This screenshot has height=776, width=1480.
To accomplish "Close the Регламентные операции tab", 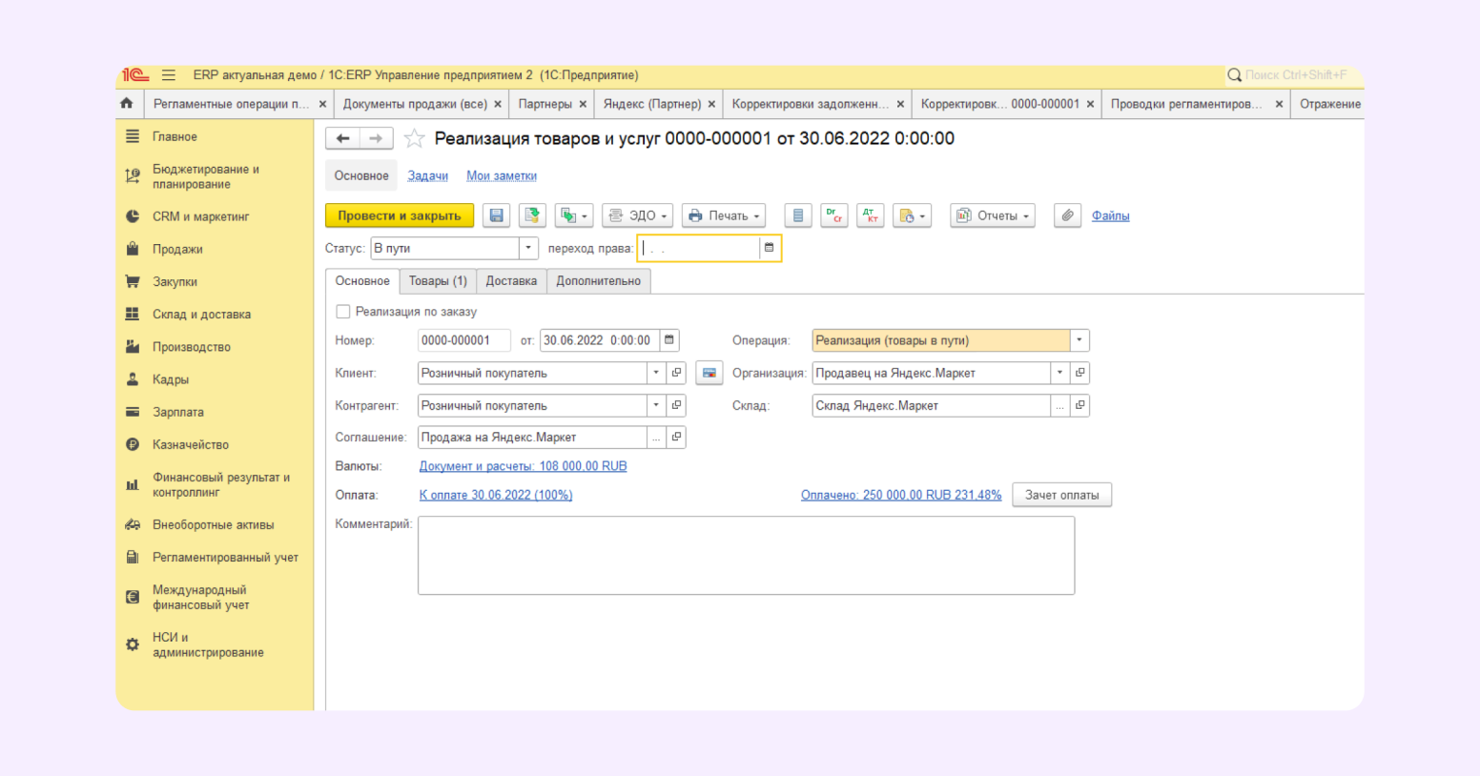I will click(x=322, y=104).
